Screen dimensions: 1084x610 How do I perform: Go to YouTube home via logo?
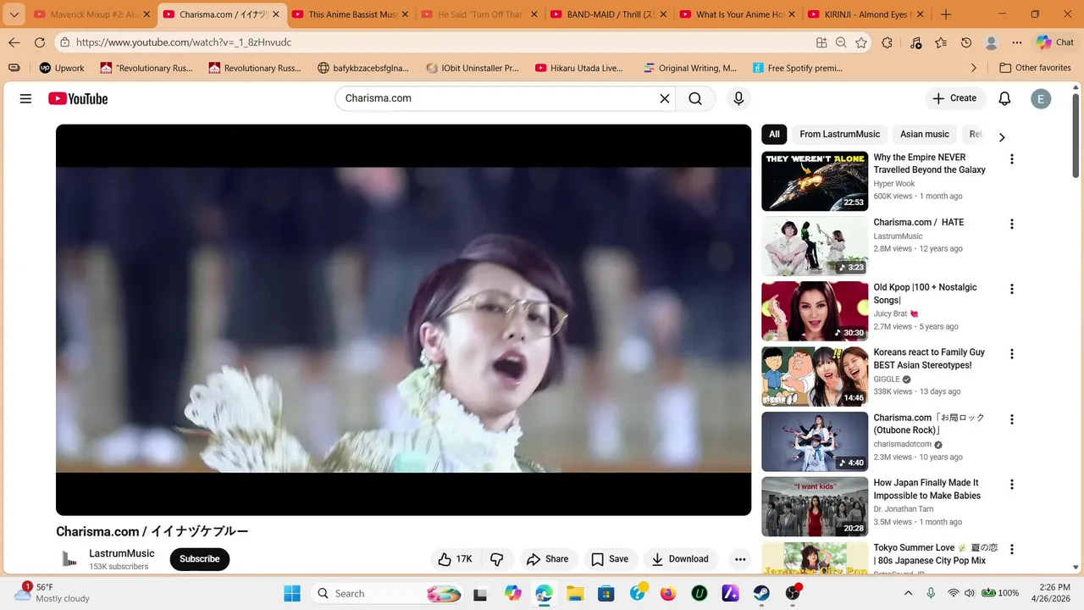tap(78, 98)
